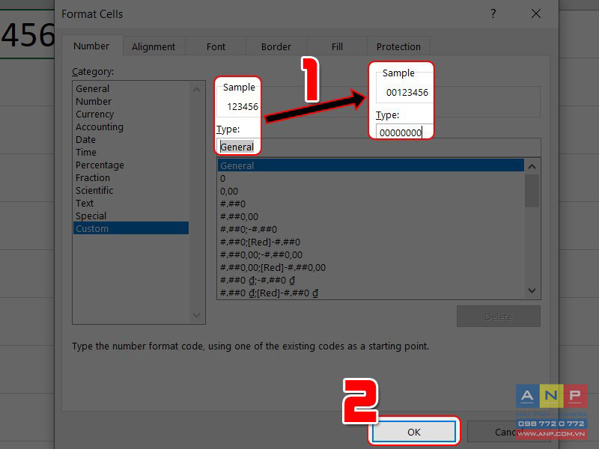599x449 pixels.
Task: Select Accounting category
Action: (130, 126)
